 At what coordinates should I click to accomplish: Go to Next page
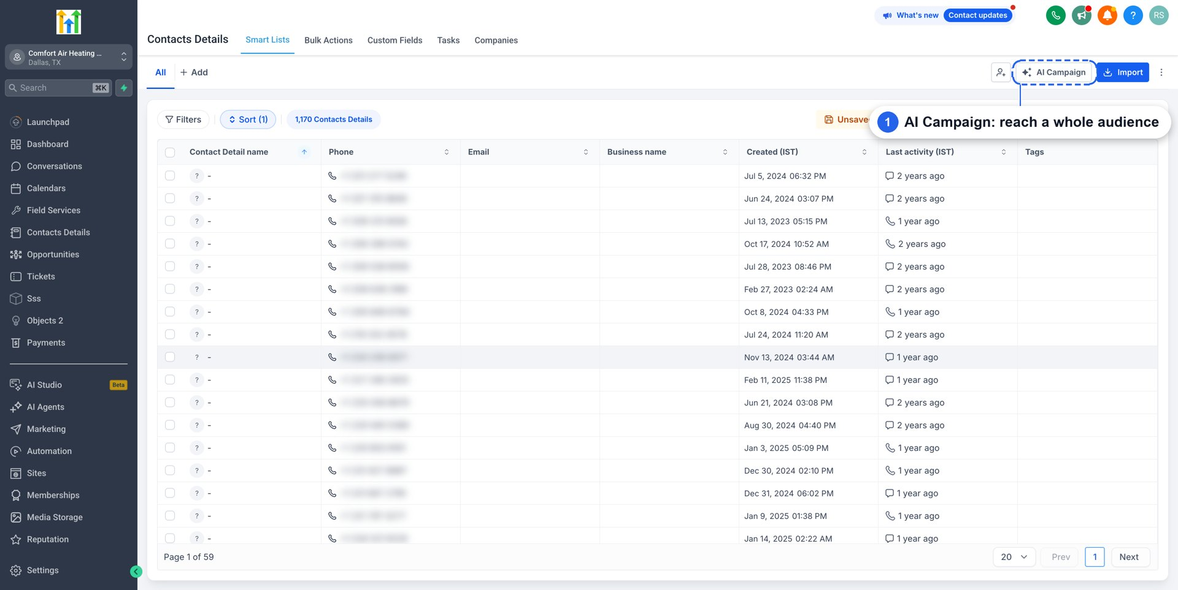pos(1129,557)
